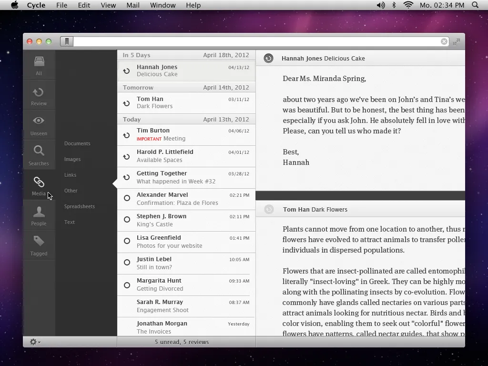The image size is (488, 366).
Task: Open Spotlight search magnifier
Action: 475,5
